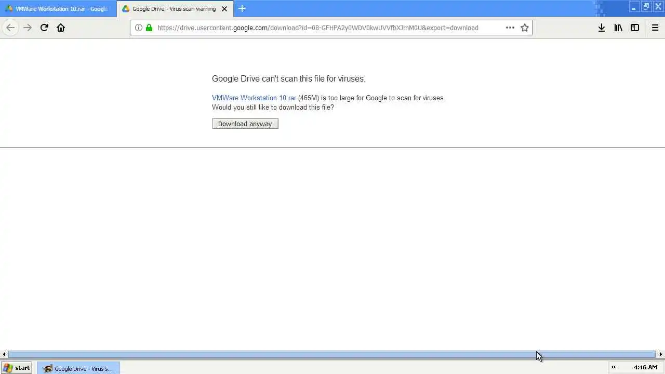Viewport: 665px width, 374px height.
Task: Open a new browser tab
Action: tap(242, 8)
